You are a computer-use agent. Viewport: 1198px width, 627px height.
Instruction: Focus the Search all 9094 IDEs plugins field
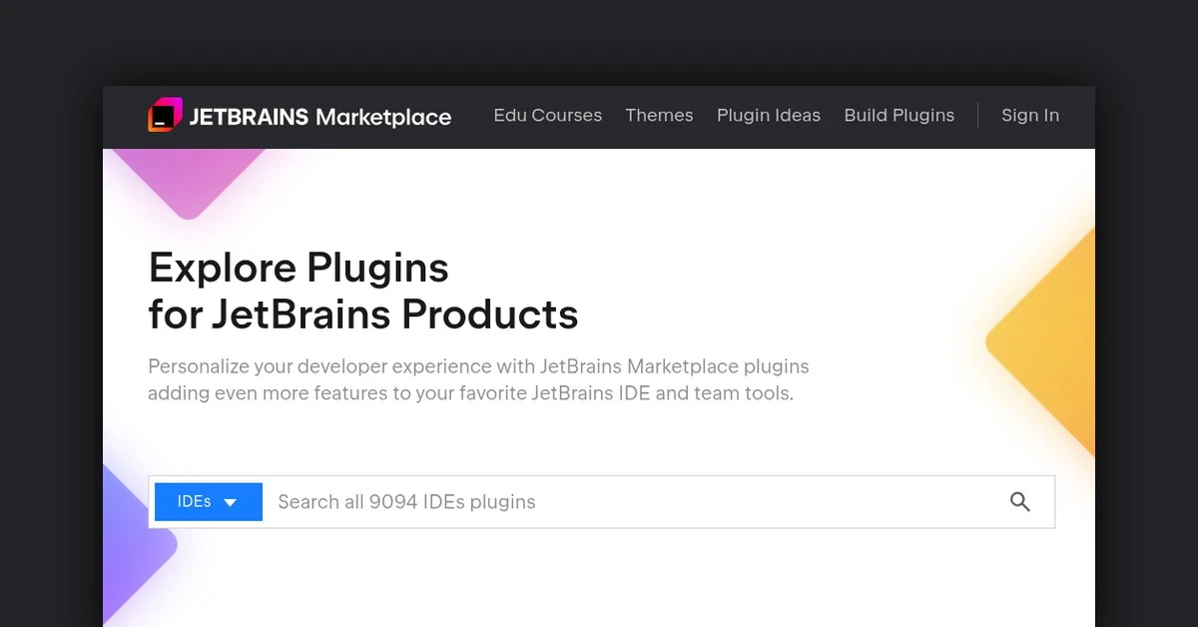(x=629, y=502)
